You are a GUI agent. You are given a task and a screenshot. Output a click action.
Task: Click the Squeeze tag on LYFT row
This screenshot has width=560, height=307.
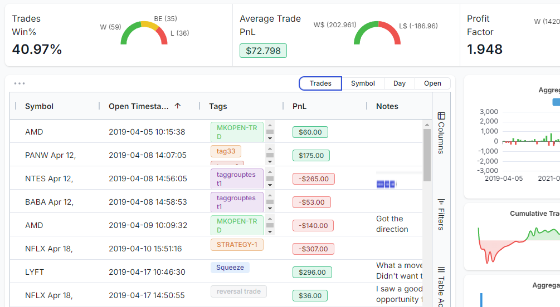coord(230,268)
